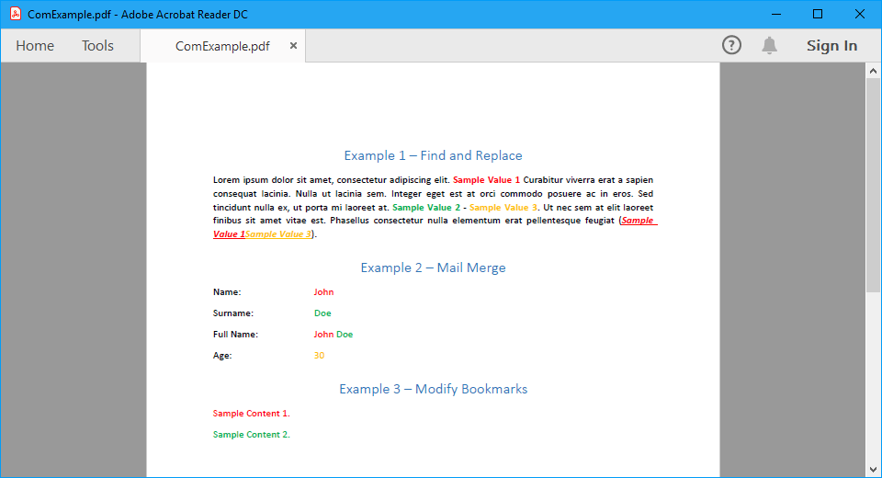Click the green Sample Value 2 text
882x478 pixels.
426,208
